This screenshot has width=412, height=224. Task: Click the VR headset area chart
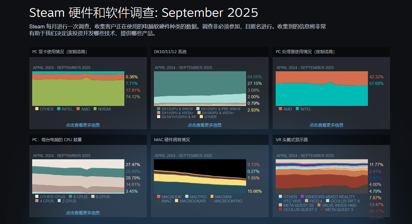click(x=322, y=176)
